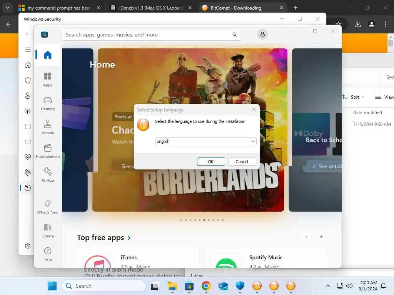Click OK in Select Setup Language dialog
The width and height of the screenshot is (394, 295).
point(211,162)
